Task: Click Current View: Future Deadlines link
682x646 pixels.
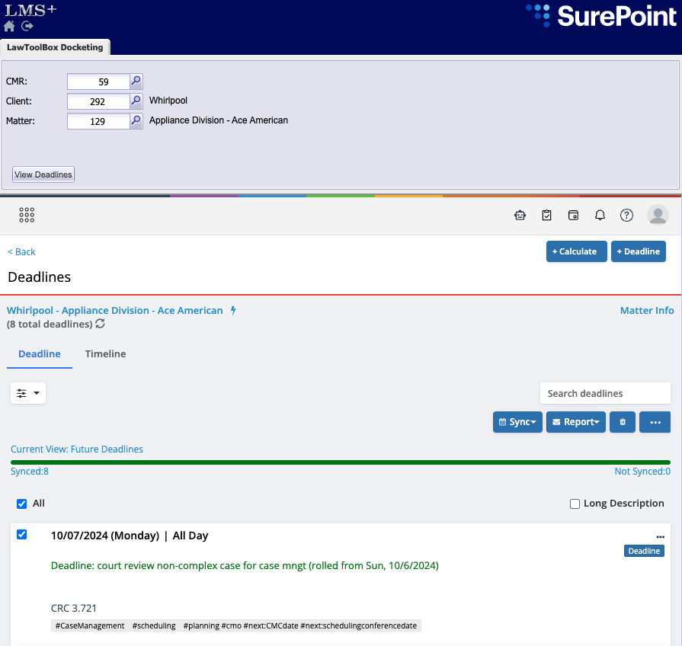Action: click(76, 449)
